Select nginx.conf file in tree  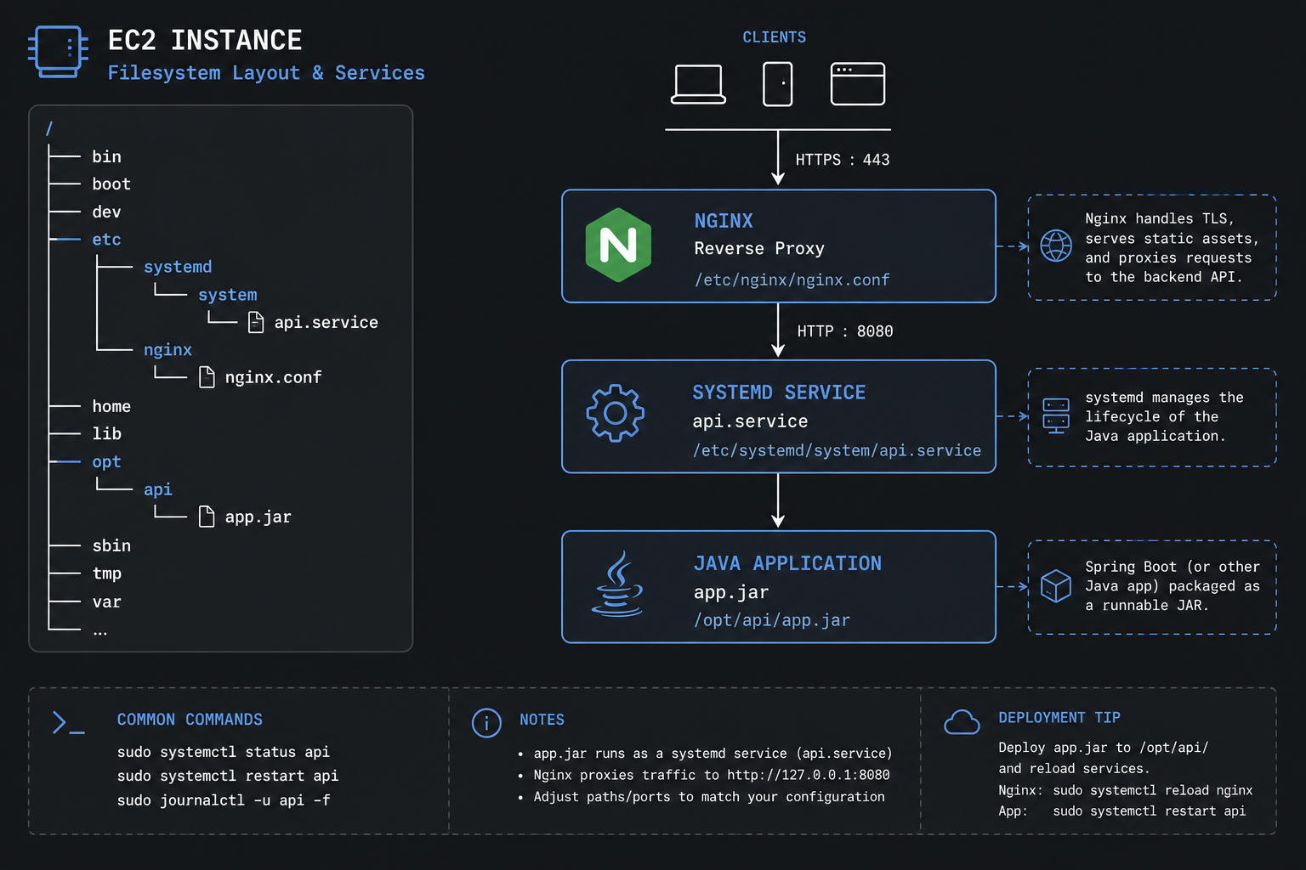point(273,377)
